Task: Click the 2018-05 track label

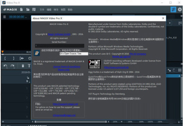Action: tap(26, 72)
